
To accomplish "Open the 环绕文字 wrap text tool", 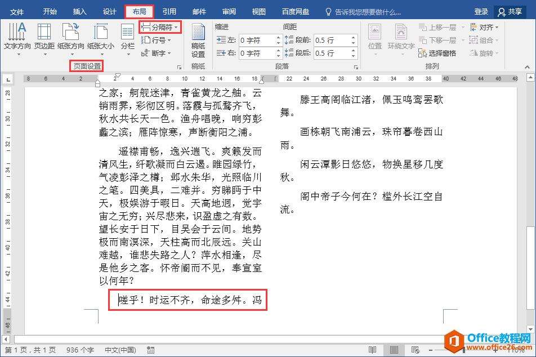I will pyautogui.click(x=401, y=39).
